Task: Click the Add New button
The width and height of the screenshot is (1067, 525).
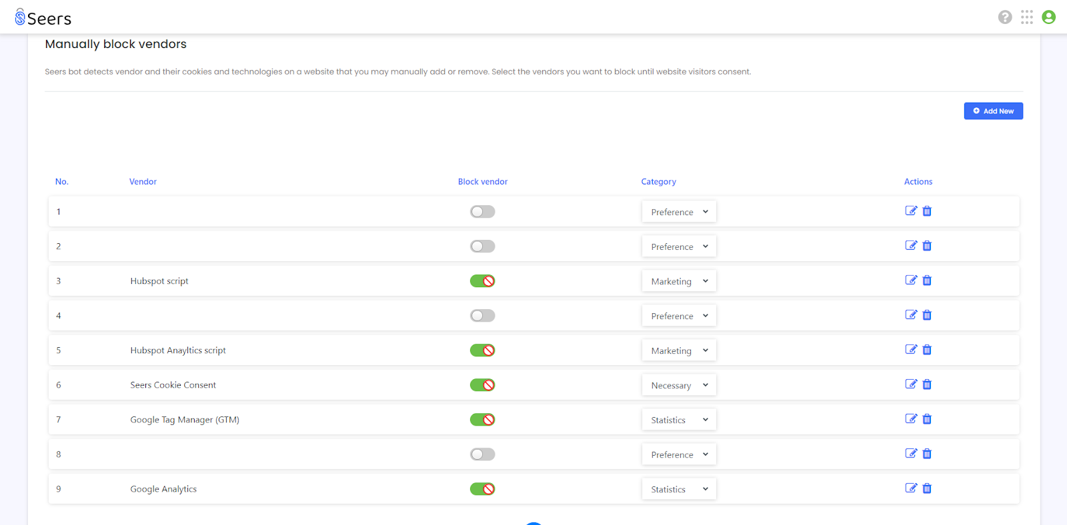Action: 993,111
